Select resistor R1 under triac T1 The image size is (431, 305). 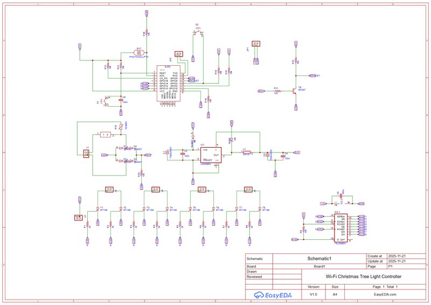pyautogui.click(x=87, y=225)
